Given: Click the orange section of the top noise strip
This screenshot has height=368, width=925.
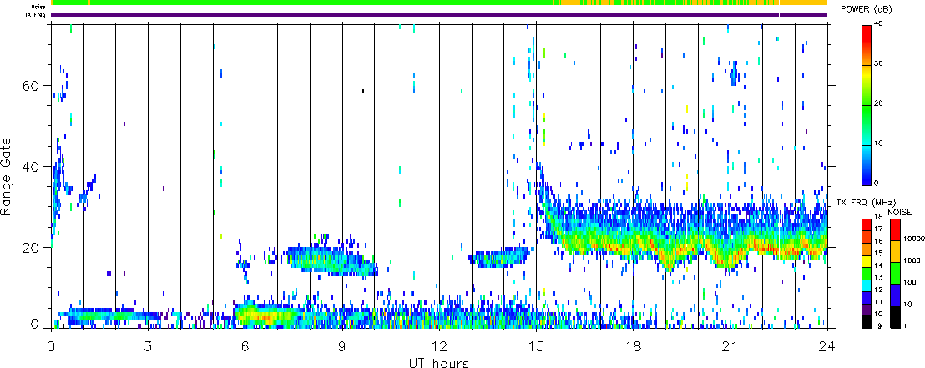Looking at the screenshot, I should (802, 3).
